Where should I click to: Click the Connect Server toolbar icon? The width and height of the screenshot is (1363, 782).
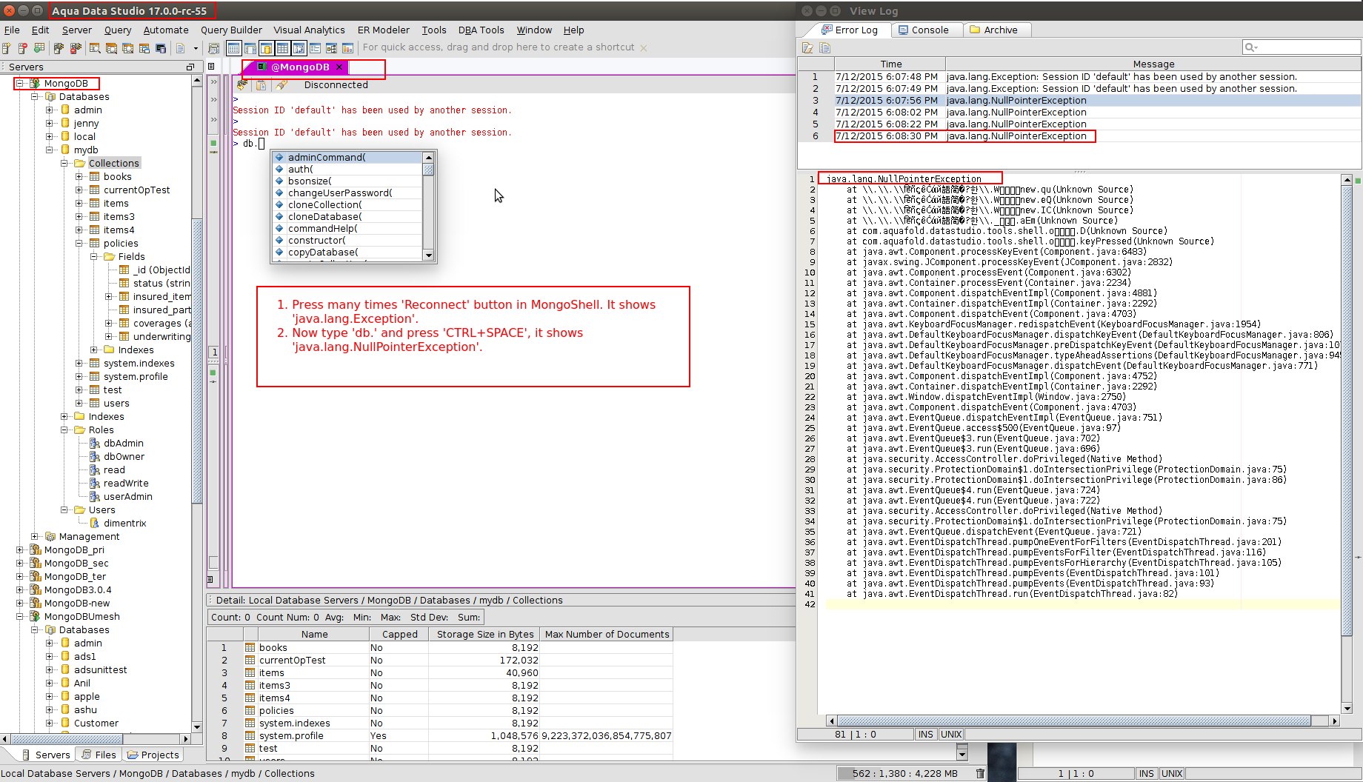pos(59,48)
